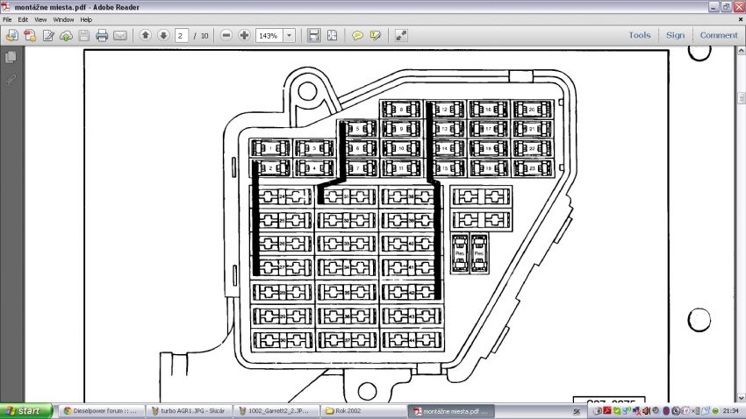This screenshot has width=746, height=419.
Task: Open the Comment pane
Action: coord(718,36)
